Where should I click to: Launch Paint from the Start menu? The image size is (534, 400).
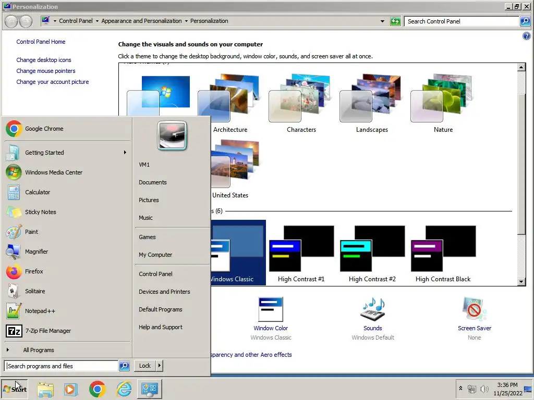[67, 232]
